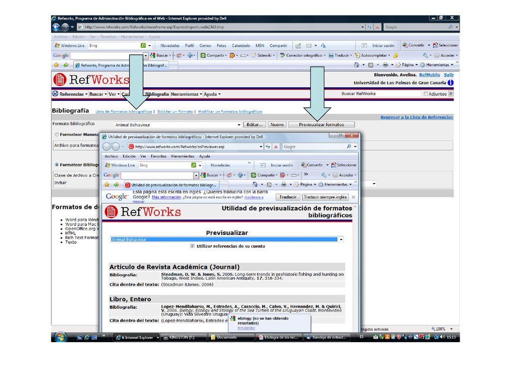Open Google toolbar wrench settings in main window

coord(425,55)
